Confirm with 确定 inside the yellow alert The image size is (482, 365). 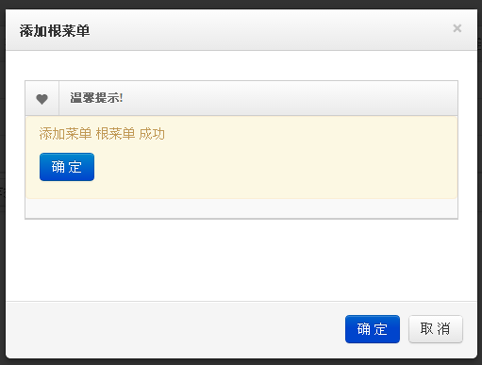click(x=67, y=167)
